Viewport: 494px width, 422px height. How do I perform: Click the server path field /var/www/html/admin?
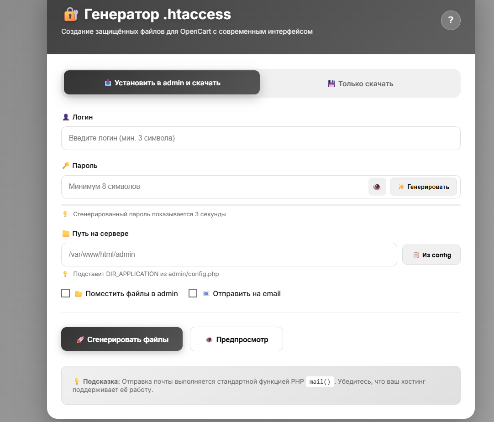click(228, 255)
